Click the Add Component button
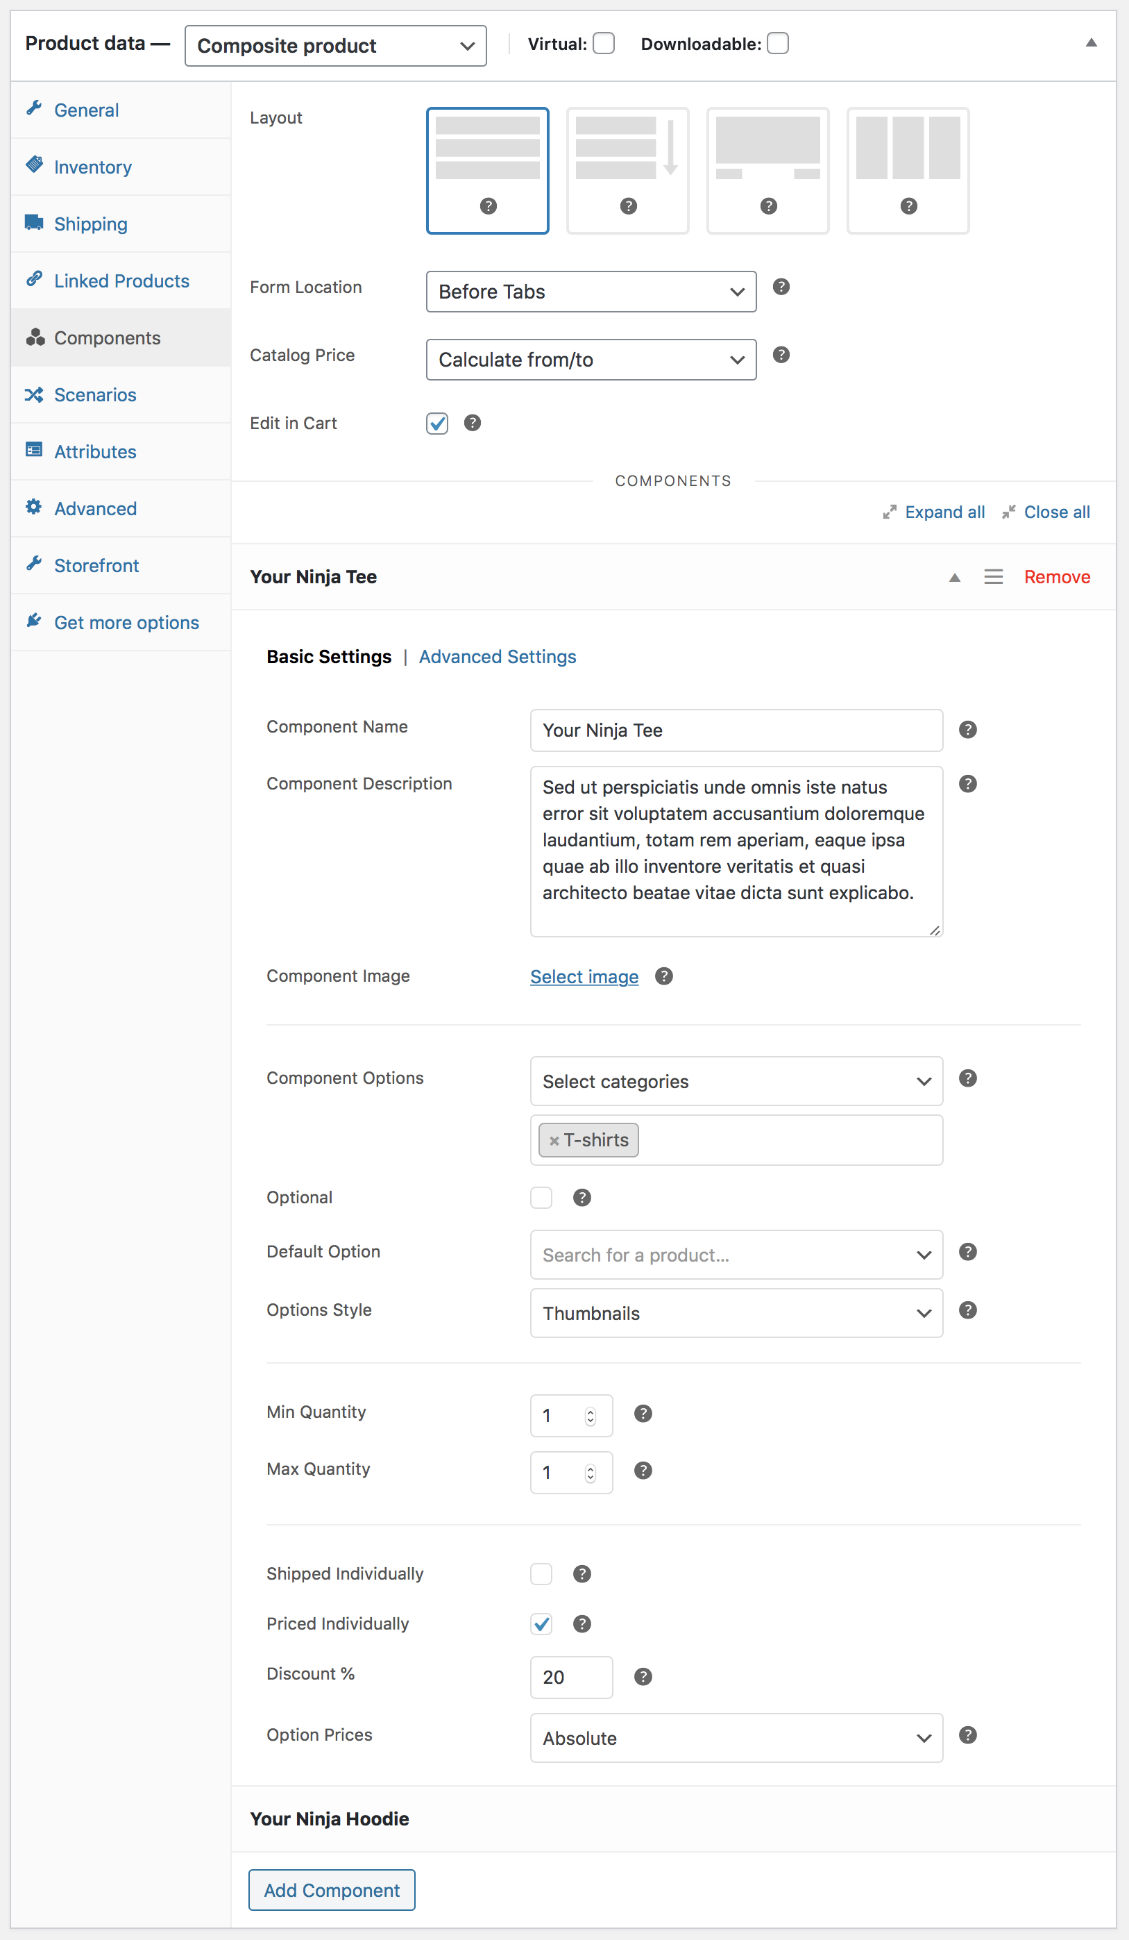The width and height of the screenshot is (1129, 1940). click(331, 1890)
